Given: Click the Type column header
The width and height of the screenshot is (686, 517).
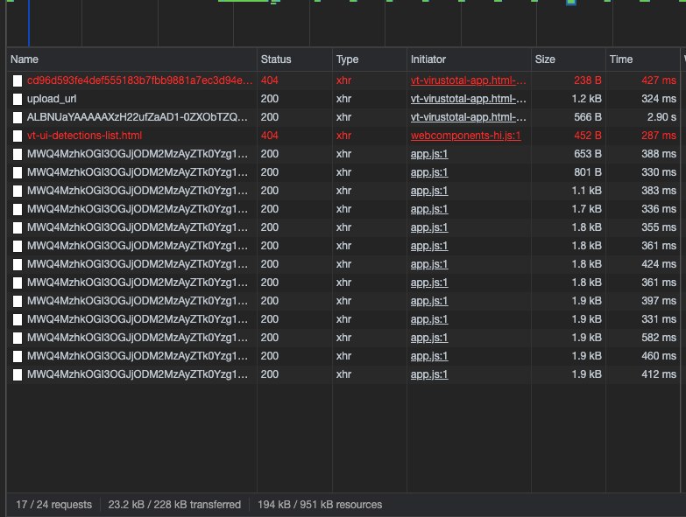Looking at the screenshot, I should [347, 59].
